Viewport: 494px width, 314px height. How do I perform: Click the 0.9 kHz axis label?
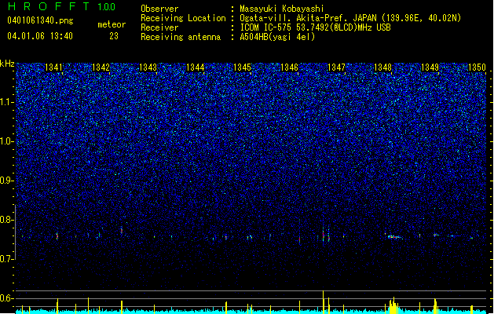tap(7, 181)
